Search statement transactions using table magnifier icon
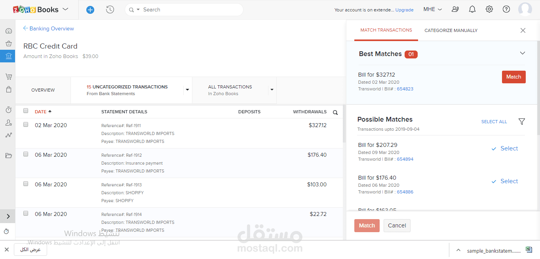540x259 pixels. tap(335, 113)
